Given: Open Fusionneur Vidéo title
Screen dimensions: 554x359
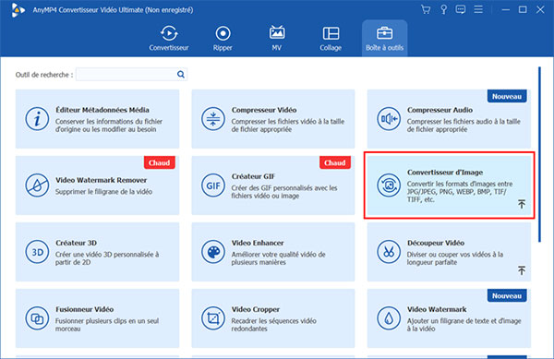Looking at the screenshot, I should click(x=84, y=309).
